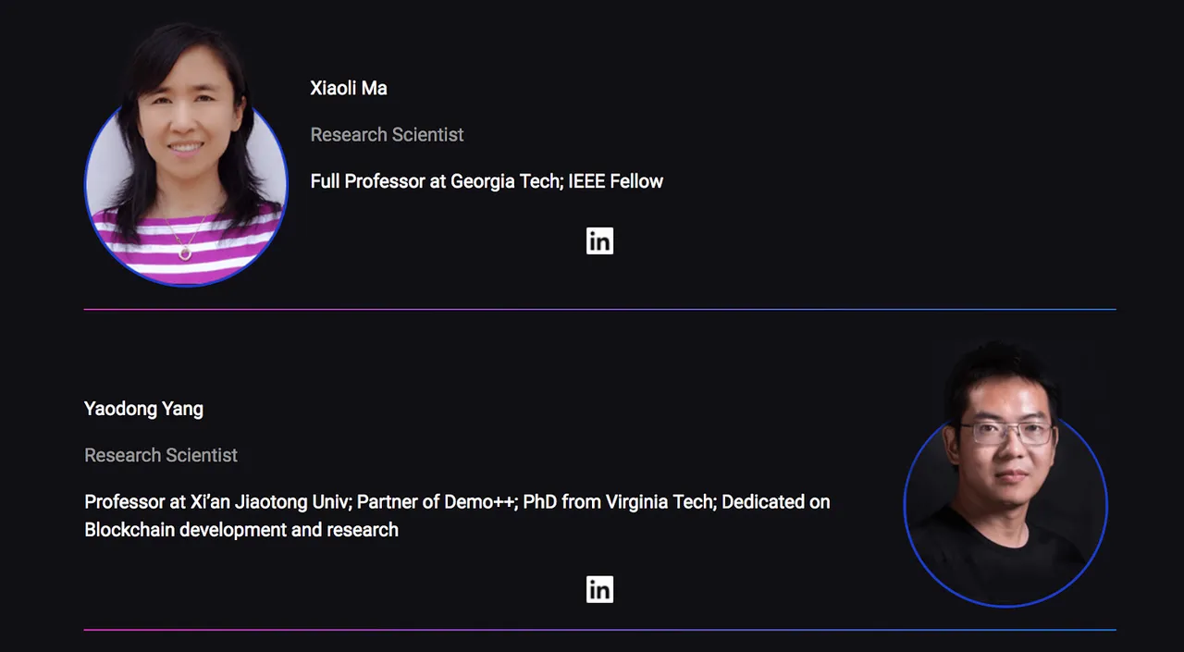
Task: Select the name Xiaoli Ma
Action: [349, 88]
